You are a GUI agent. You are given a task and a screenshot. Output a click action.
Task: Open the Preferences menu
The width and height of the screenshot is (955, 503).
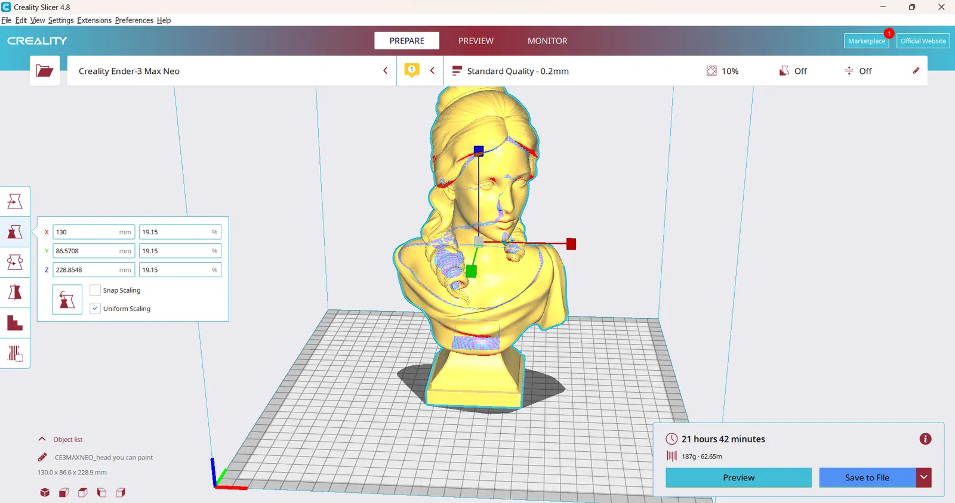[134, 20]
